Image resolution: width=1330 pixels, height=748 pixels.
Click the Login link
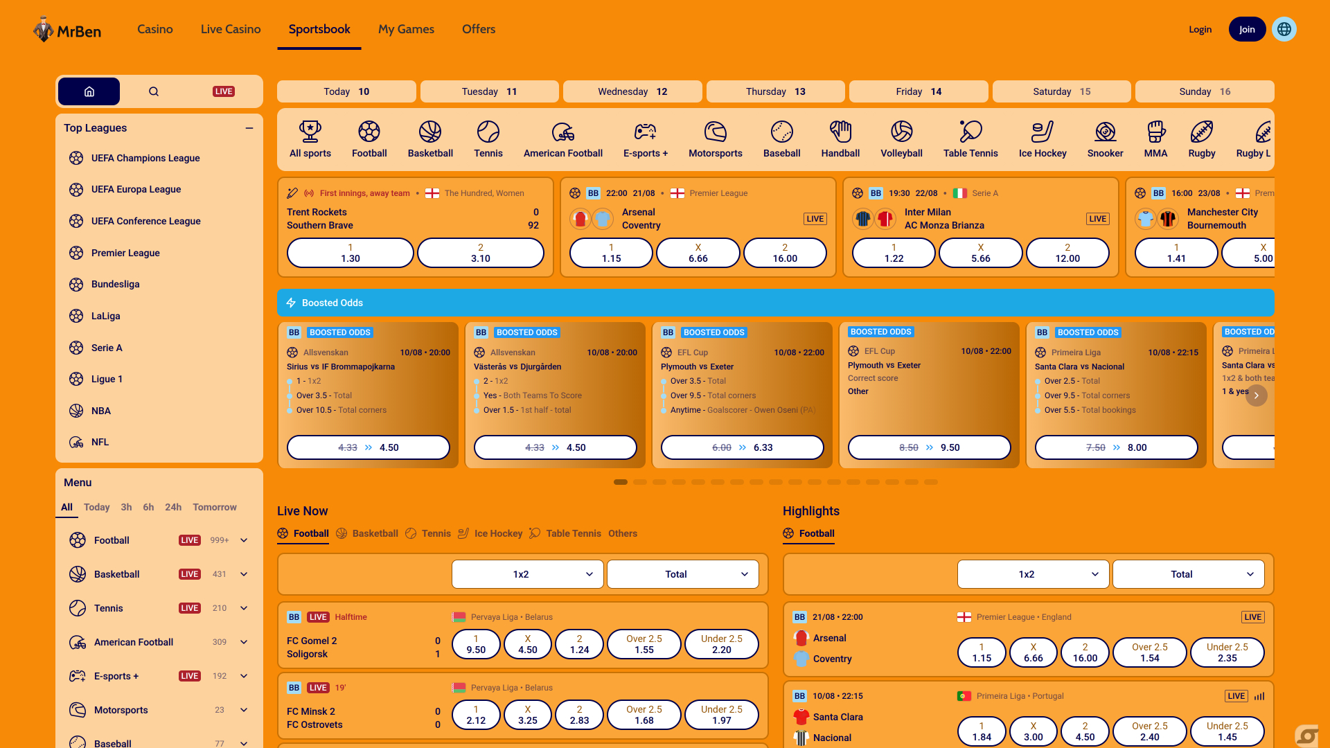coord(1200,29)
